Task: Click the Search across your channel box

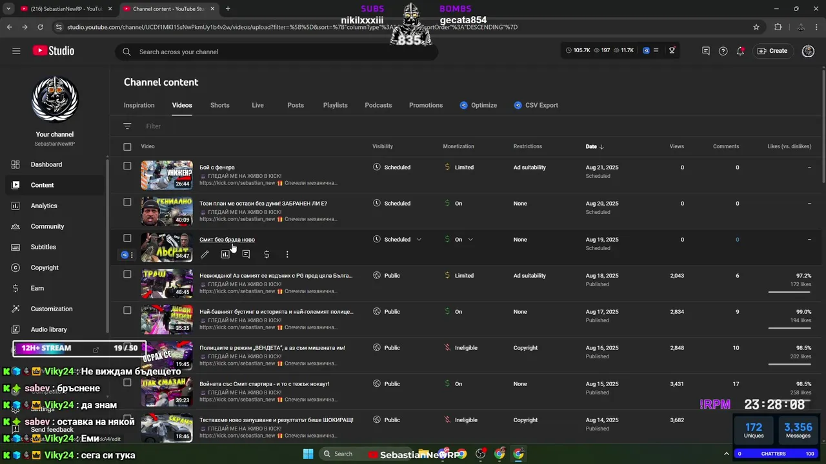Action: tap(277, 52)
